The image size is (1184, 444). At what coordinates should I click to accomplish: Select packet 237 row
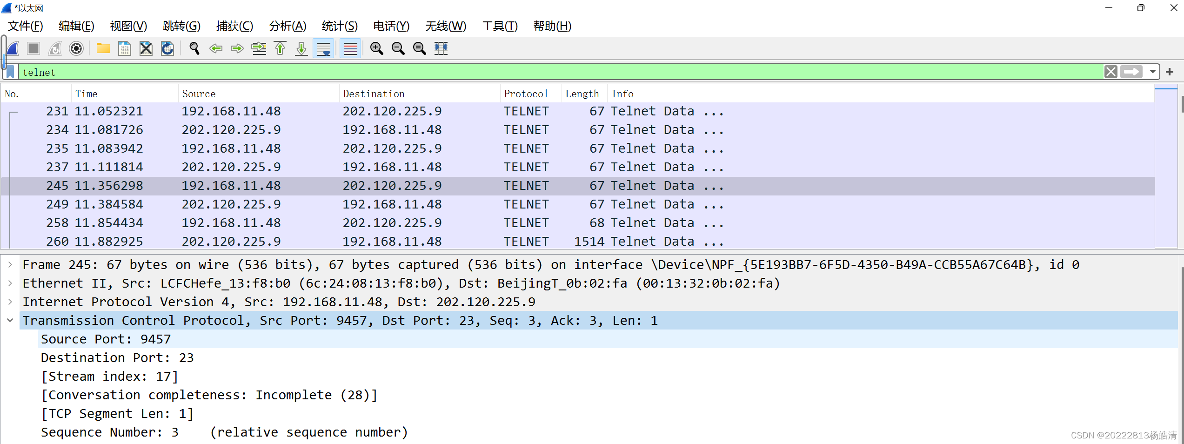[x=577, y=167]
